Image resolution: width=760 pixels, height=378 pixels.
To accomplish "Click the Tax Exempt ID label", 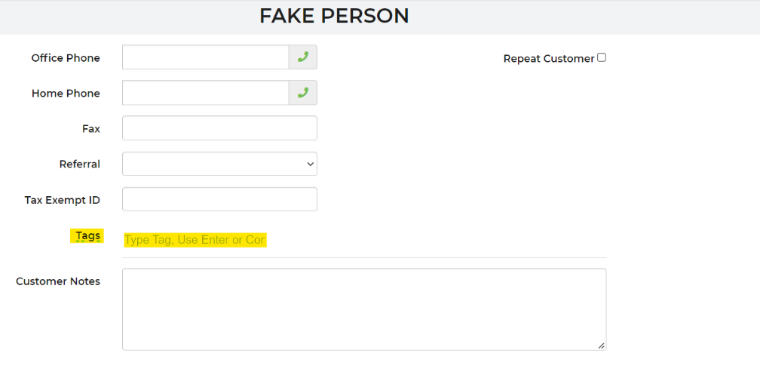I will pos(62,200).
